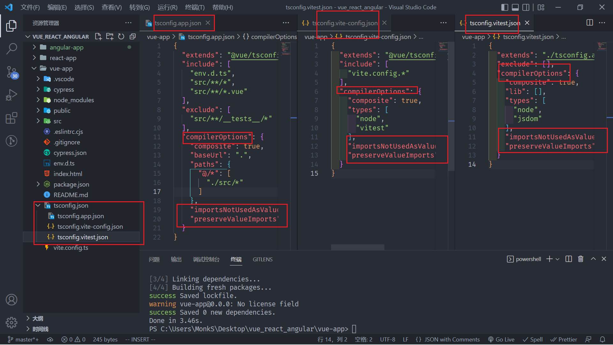Open new terminal launch profile dropdown
This screenshot has width=613, height=345.
pyautogui.click(x=558, y=259)
